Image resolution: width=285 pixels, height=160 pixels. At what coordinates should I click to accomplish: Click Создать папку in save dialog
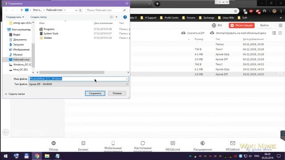[39, 17]
